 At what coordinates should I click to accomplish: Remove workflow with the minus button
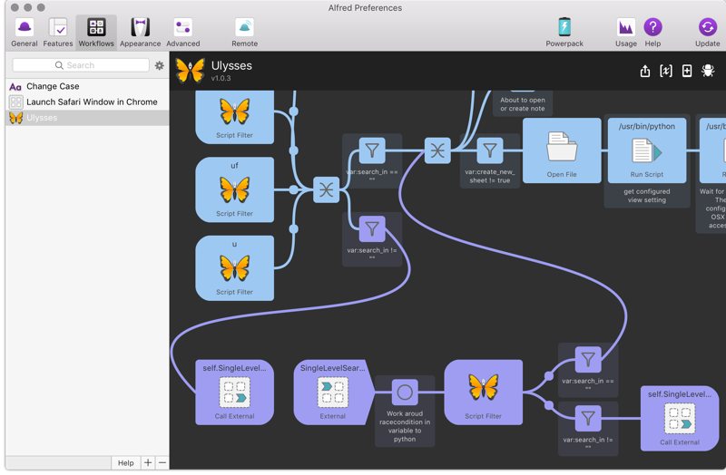tap(162, 462)
